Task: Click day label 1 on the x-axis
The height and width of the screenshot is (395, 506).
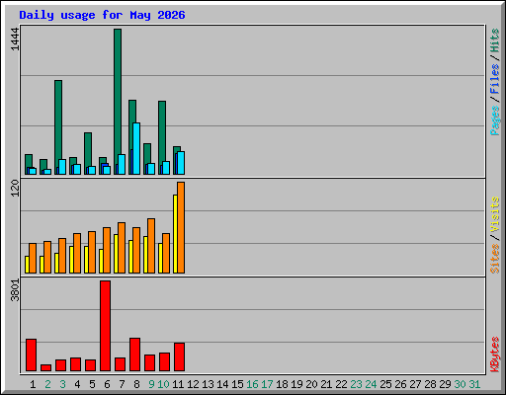Action: [x=33, y=384]
